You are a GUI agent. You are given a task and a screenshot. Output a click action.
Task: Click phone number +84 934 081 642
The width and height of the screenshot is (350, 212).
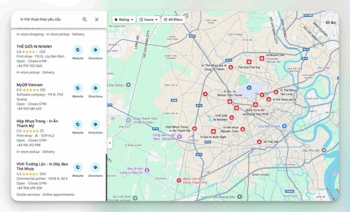[29, 109]
